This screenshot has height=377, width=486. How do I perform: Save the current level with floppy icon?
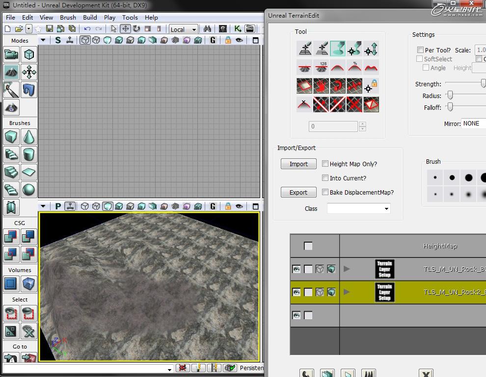(x=49, y=29)
